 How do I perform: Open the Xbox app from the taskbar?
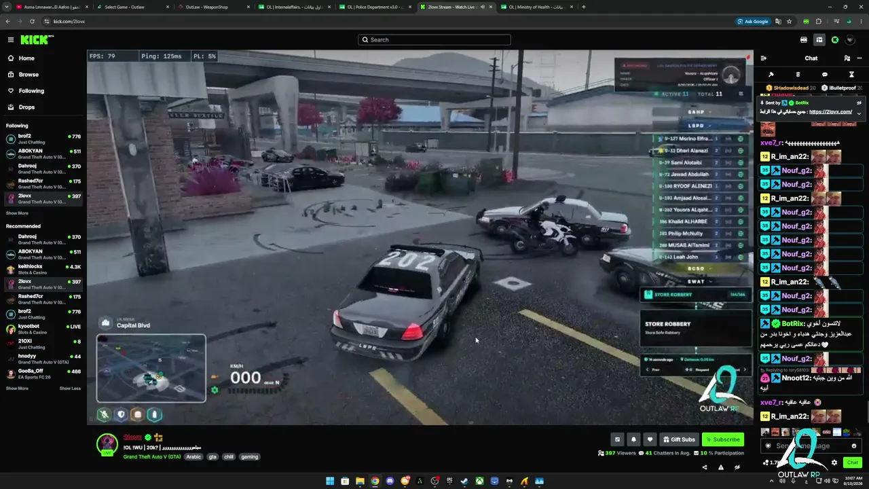click(479, 482)
